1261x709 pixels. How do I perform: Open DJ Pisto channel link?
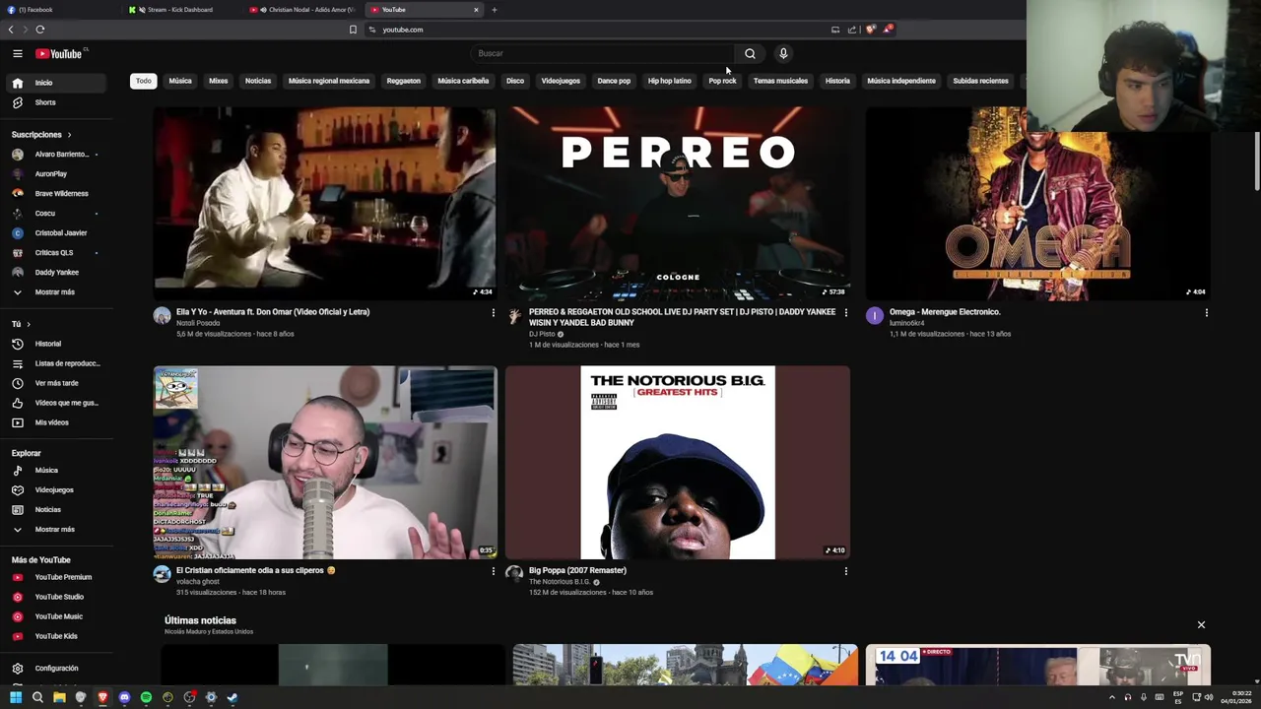(x=542, y=334)
